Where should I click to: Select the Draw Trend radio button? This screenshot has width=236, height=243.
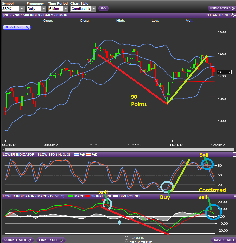(x=126, y=242)
